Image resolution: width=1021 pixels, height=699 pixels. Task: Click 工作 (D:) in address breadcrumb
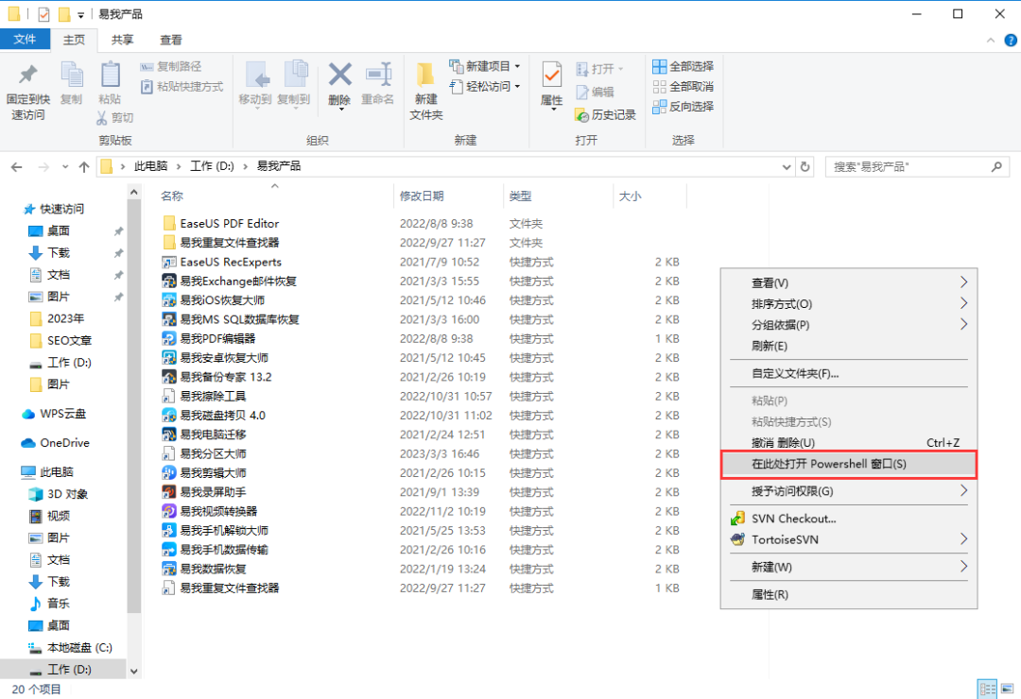pyautogui.click(x=212, y=166)
